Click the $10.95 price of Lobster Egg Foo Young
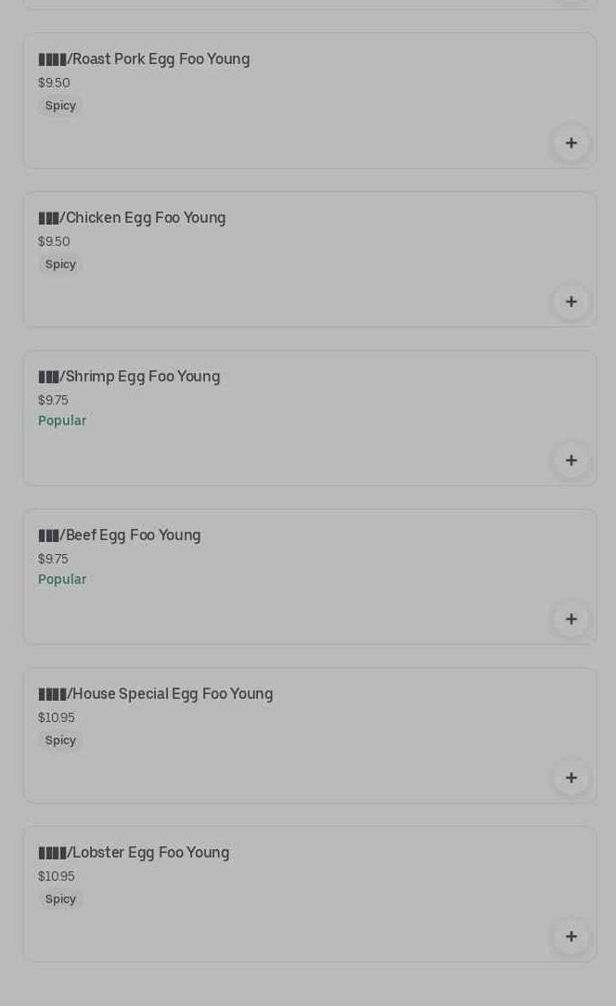This screenshot has height=1006, width=616. point(57,876)
